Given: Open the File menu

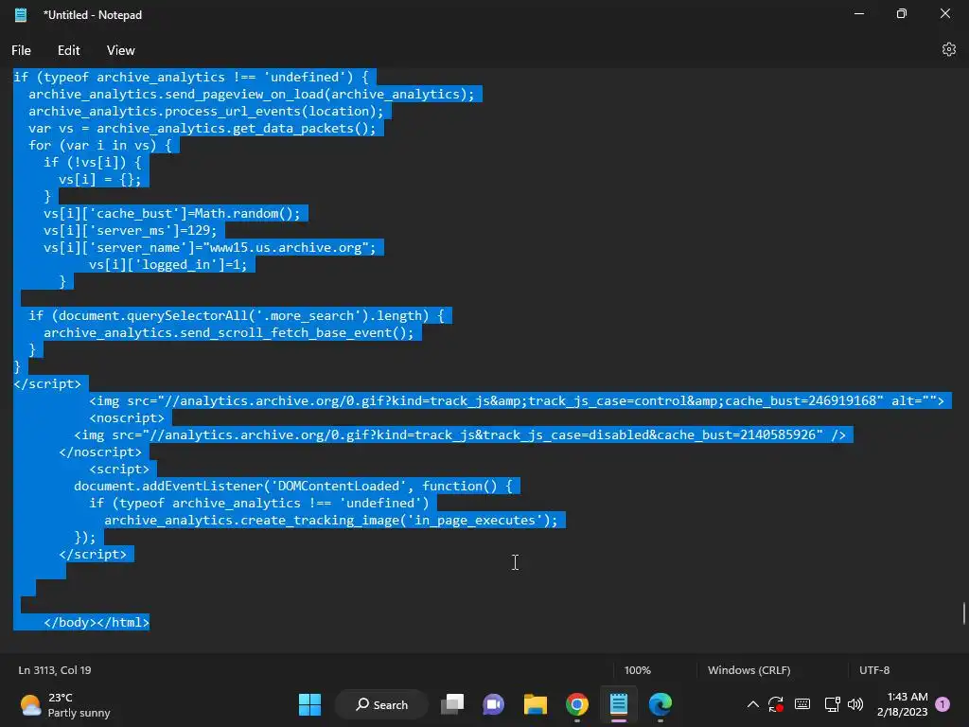Looking at the screenshot, I should pyautogui.click(x=21, y=50).
